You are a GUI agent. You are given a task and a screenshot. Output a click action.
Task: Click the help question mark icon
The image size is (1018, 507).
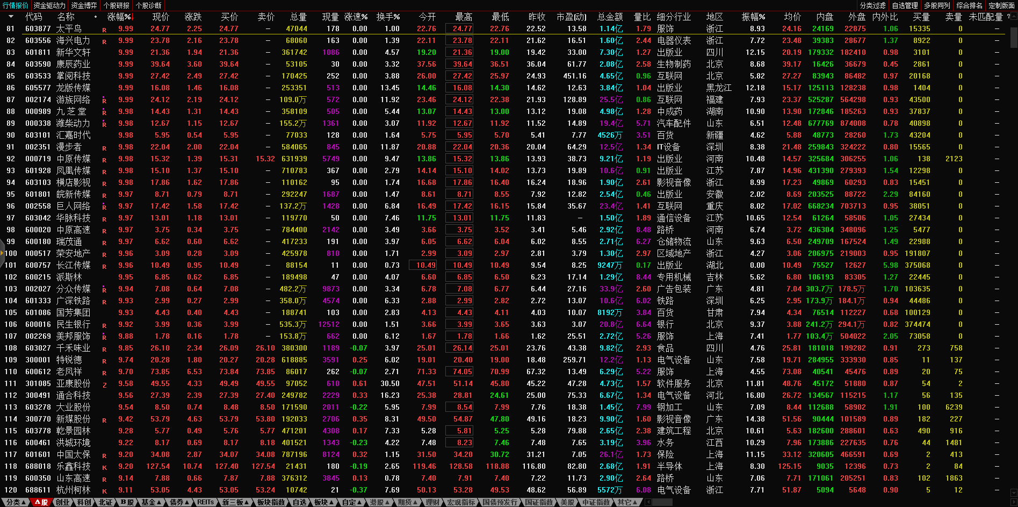(1008, 17)
